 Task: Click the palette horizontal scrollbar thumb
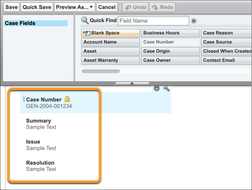[x=101, y=71]
